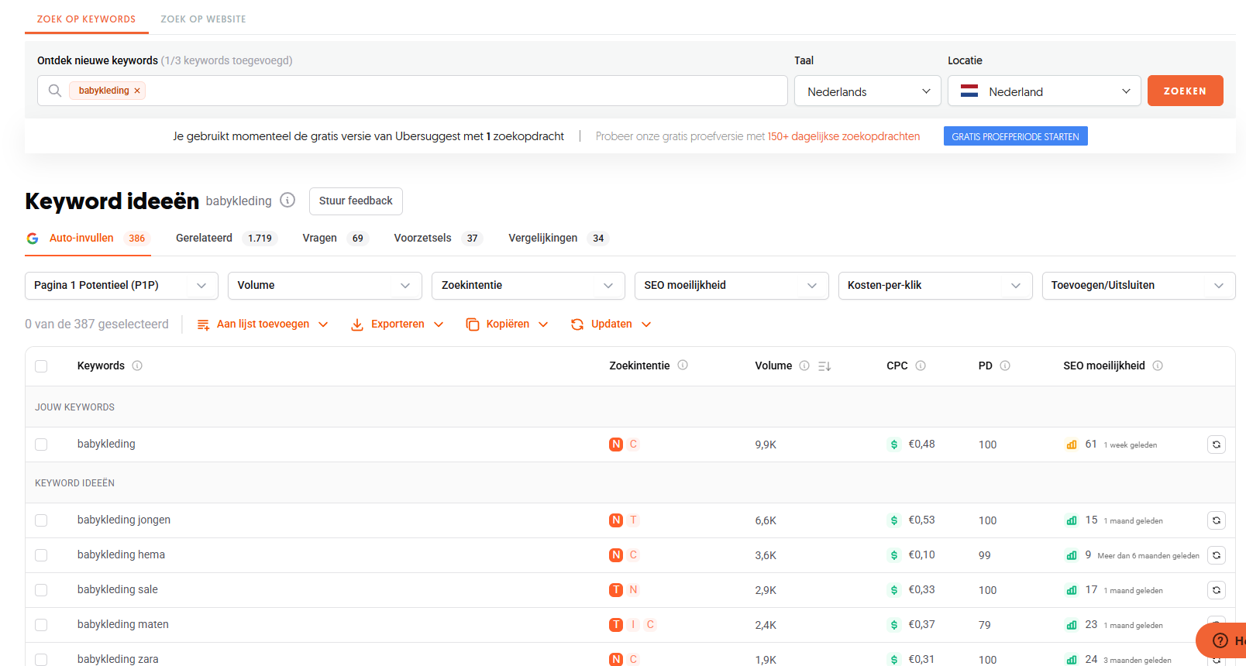Open the Kosten-per-klik filter dropdown

point(935,286)
